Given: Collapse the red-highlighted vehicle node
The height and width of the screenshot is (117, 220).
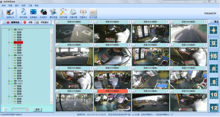Looking at the screenshot, I should [x=9, y=42].
